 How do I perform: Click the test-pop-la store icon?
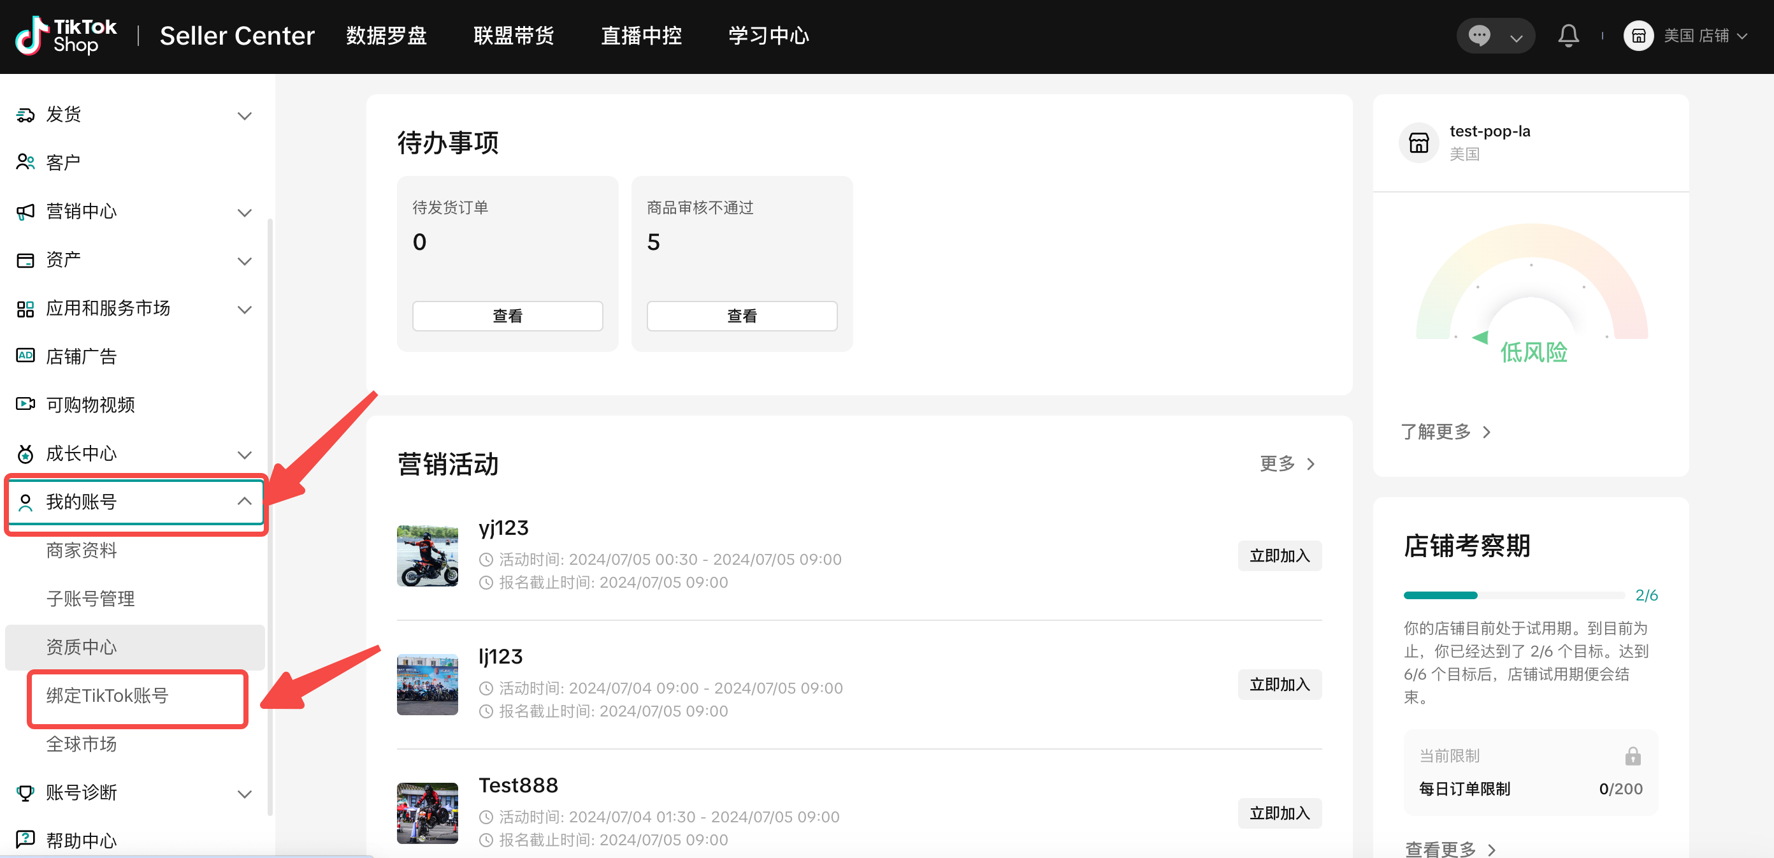(x=1418, y=143)
